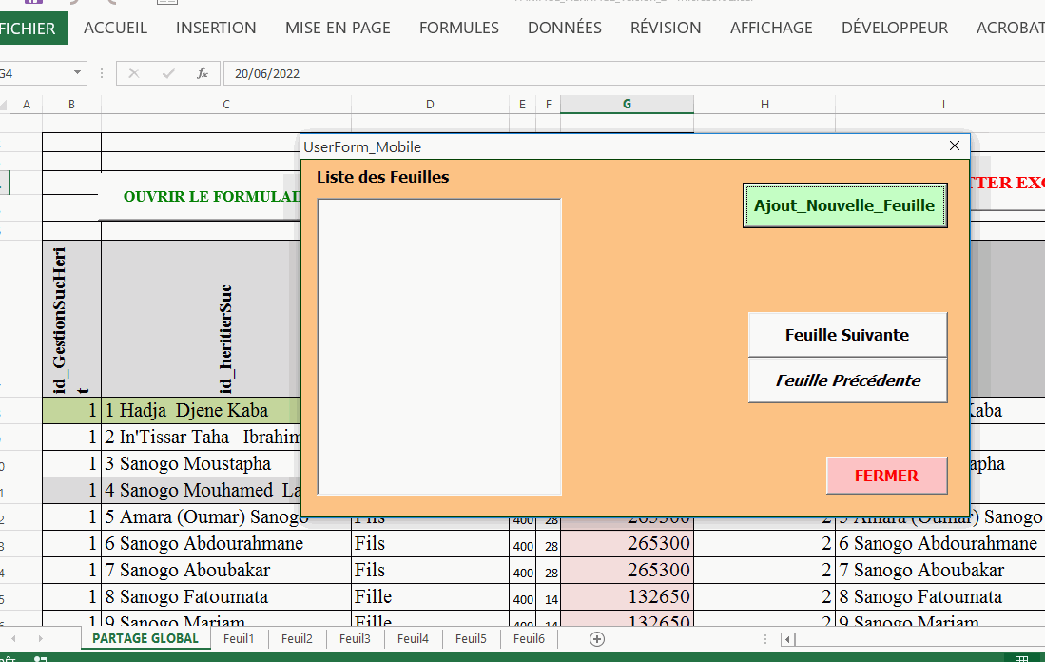Click inside the Liste des Feuilles listbox
This screenshot has width=1045, height=662.
(x=439, y=347)
